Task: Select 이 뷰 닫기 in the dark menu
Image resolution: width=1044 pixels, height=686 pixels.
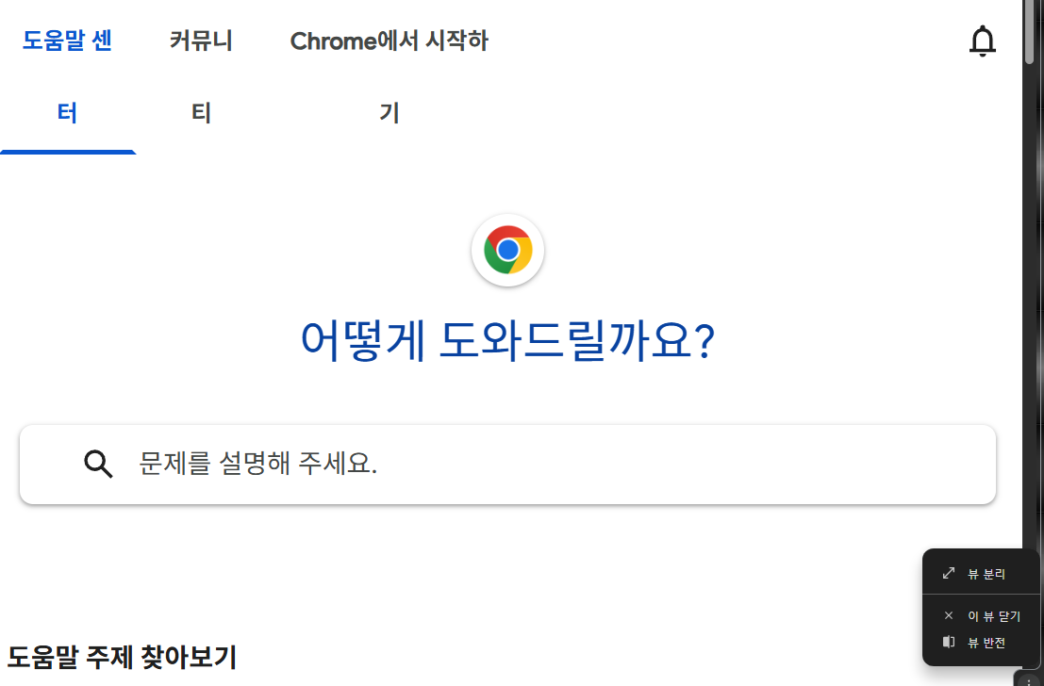Action: point(992,615)
